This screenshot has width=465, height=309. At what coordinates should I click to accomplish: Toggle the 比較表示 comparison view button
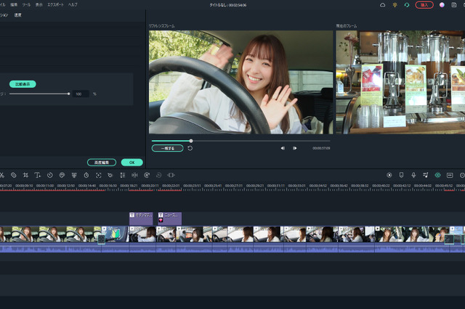[x=23, y=84]
